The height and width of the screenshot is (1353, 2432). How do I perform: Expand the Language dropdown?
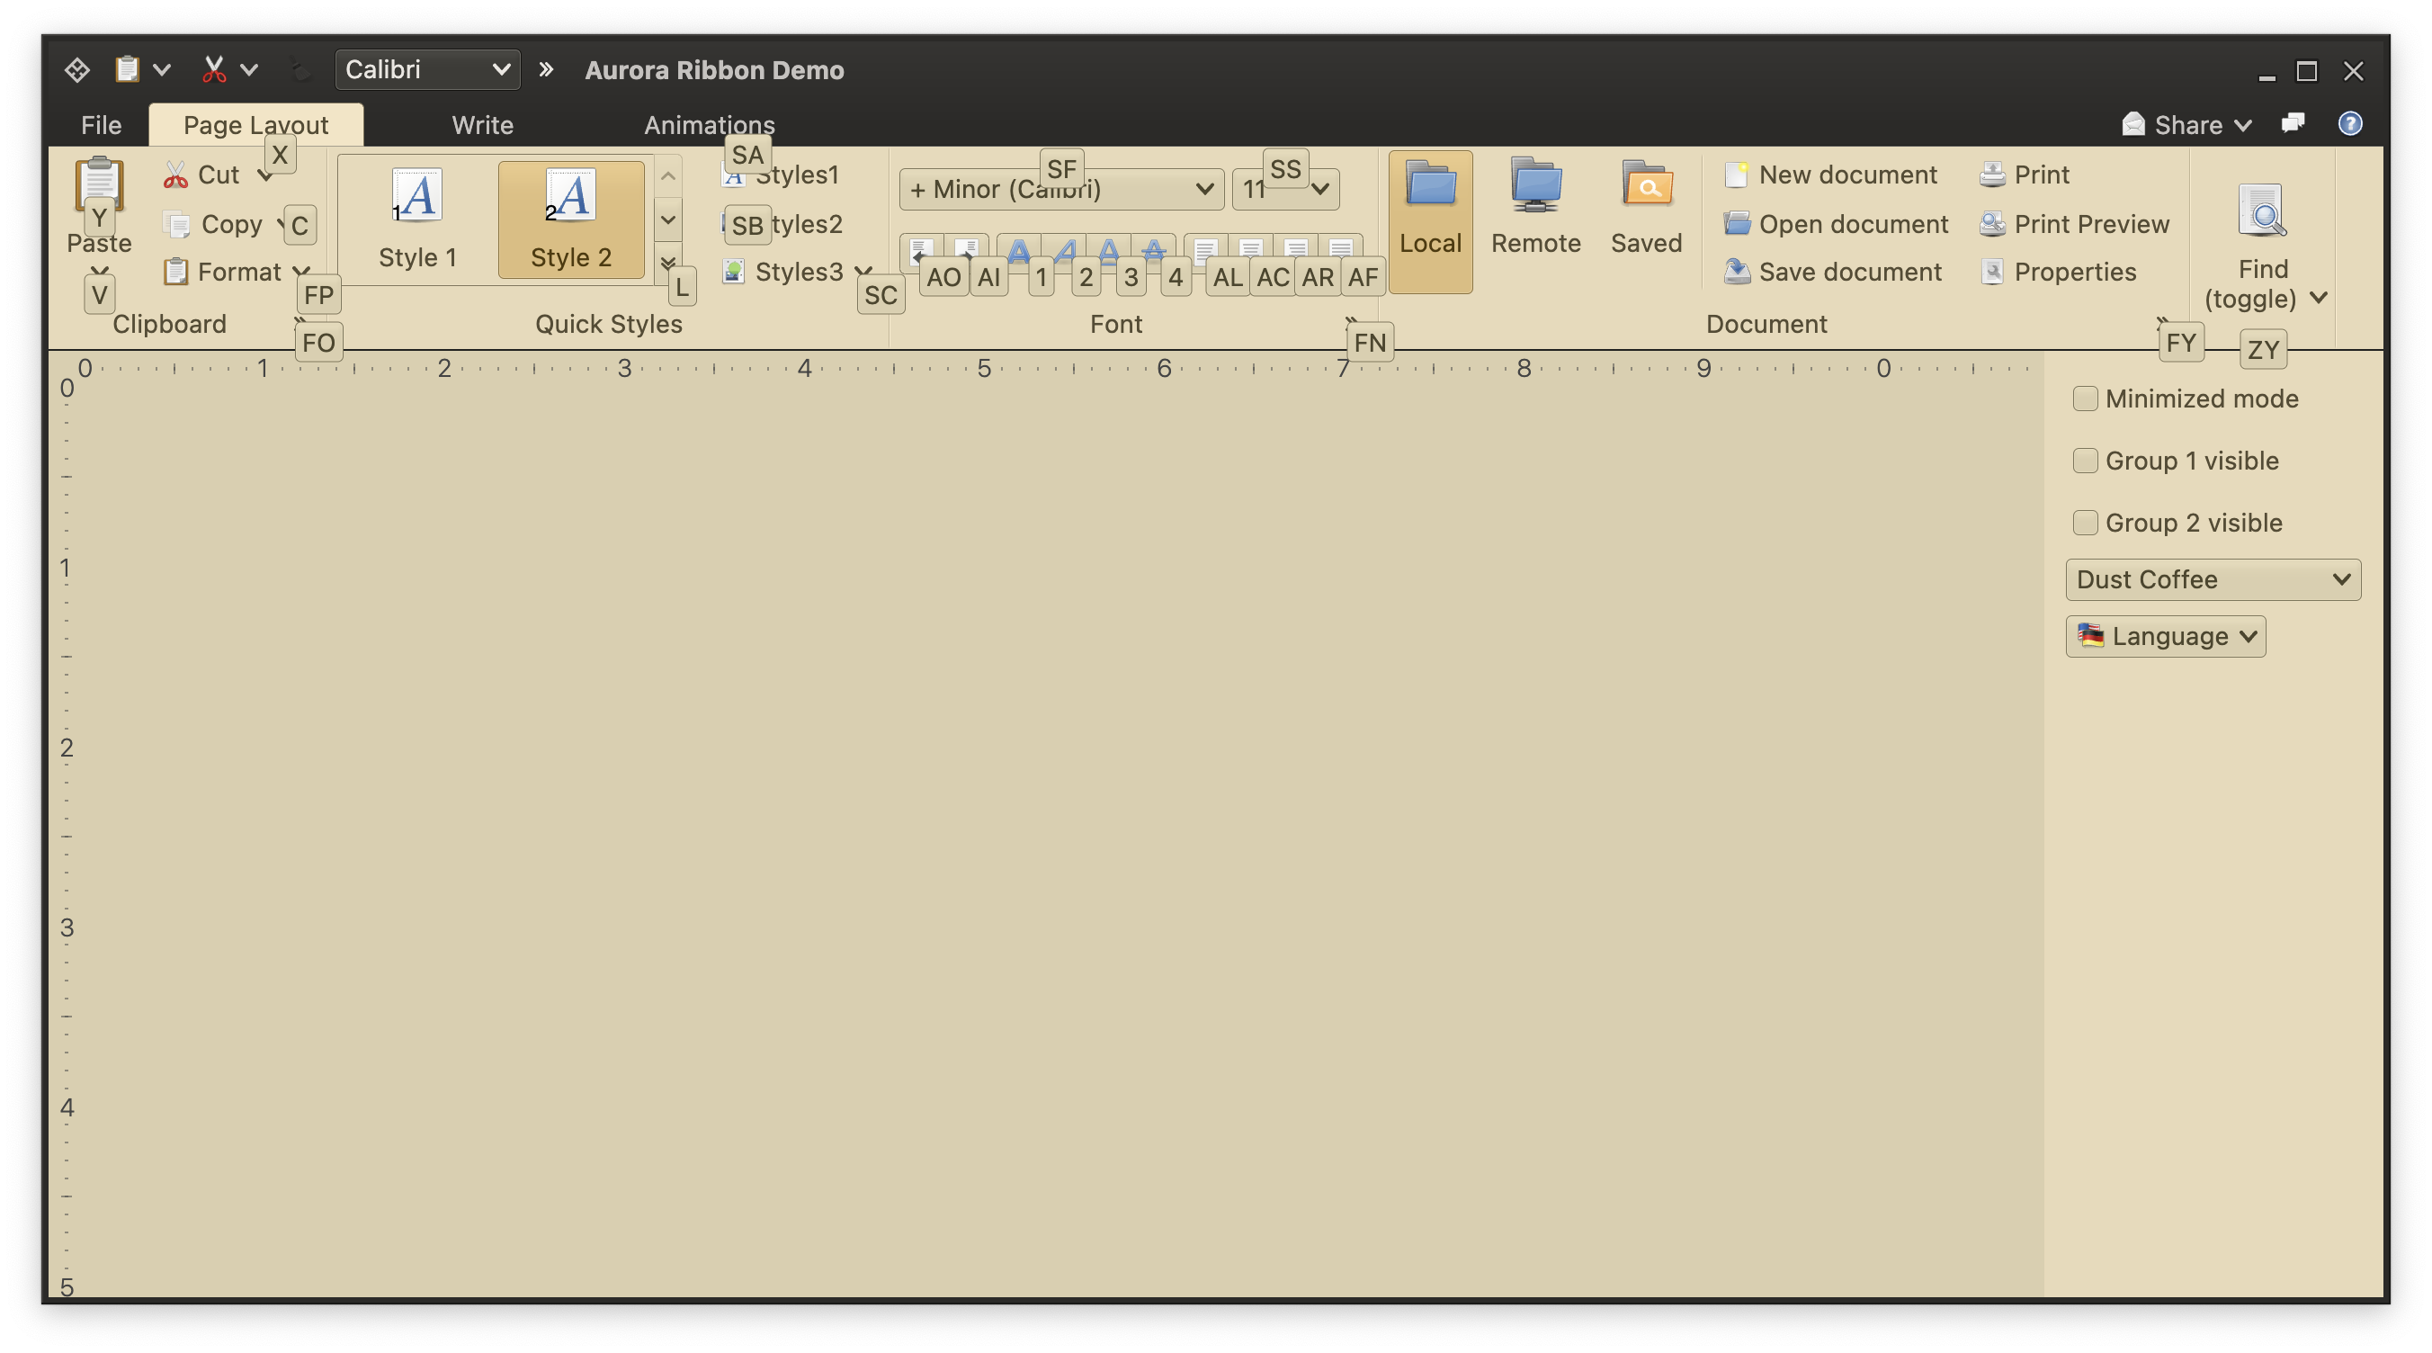(2165, 636)
